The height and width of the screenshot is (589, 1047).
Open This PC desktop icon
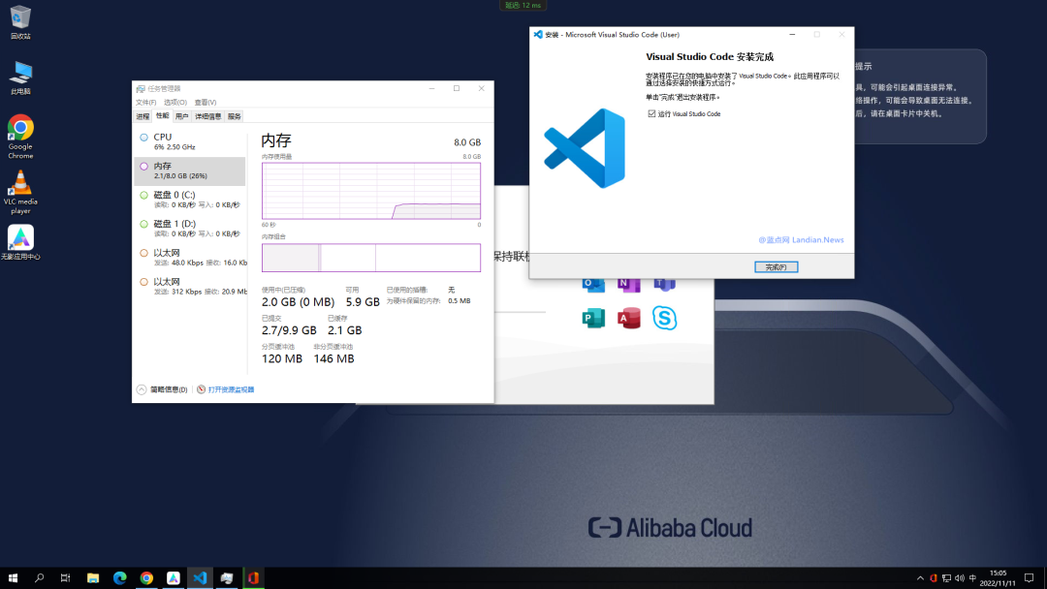[20, 77]
